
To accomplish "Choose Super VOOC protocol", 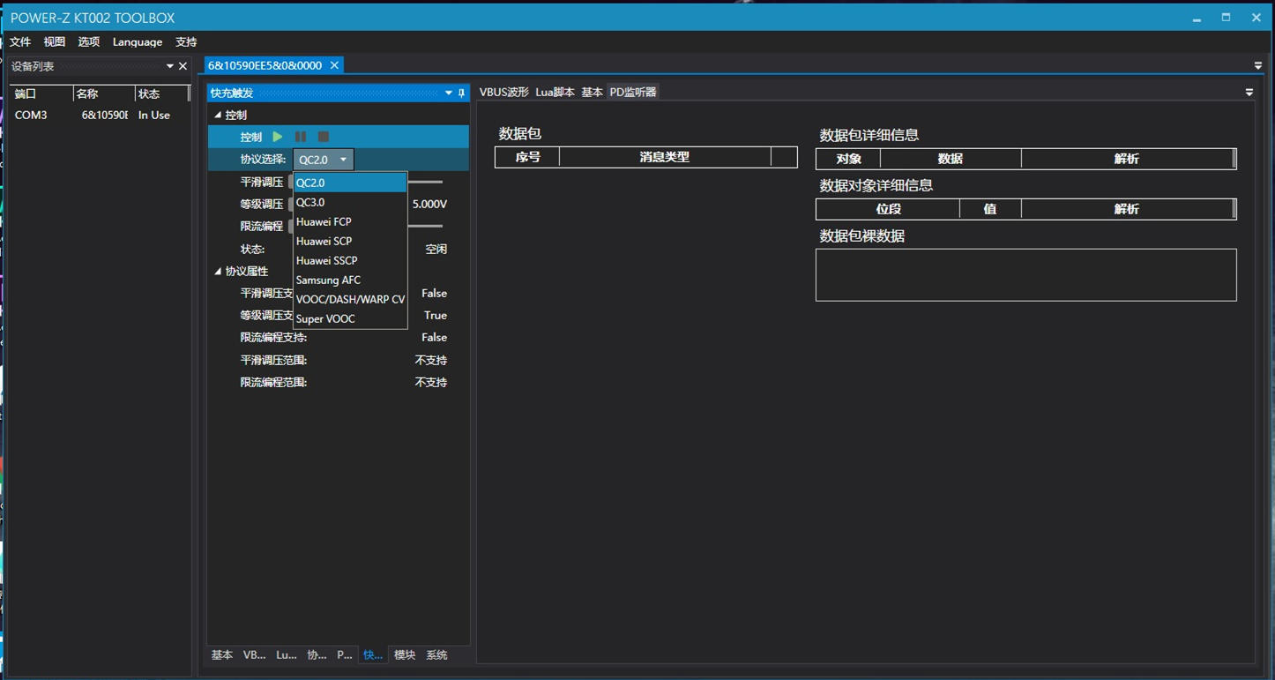I will [350, 318].
